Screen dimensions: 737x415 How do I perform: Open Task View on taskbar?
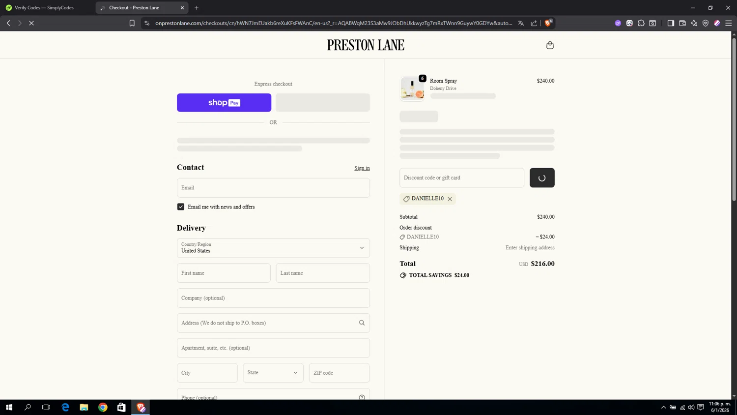click(46, 407)
